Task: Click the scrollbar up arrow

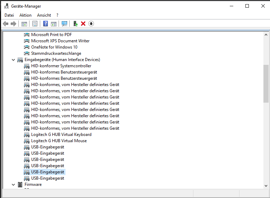Action: tap(266, 35)
